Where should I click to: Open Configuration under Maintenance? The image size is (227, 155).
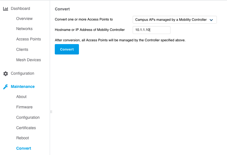28,118
